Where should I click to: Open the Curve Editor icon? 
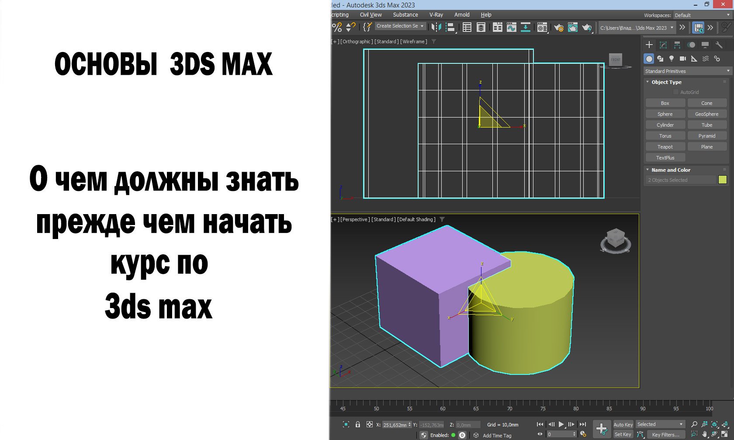[512, 28]
